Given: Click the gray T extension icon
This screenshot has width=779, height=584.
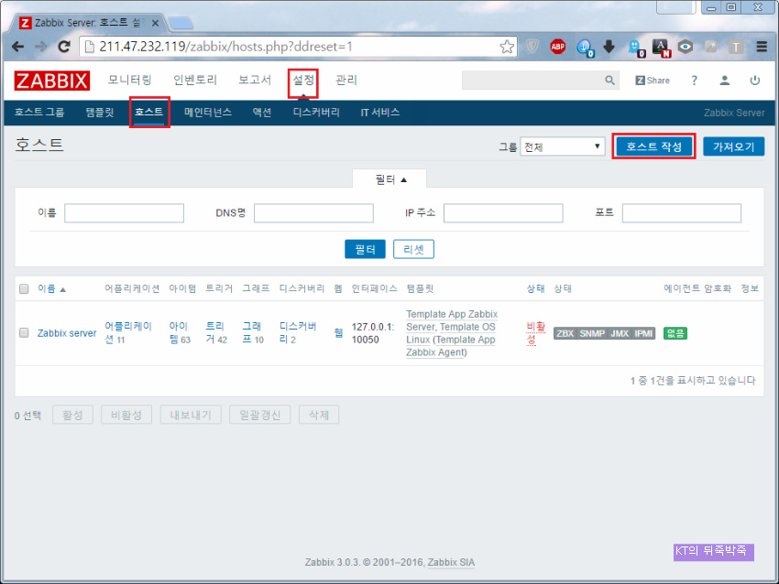Looking at the screenshot, I should click(736, 47).
